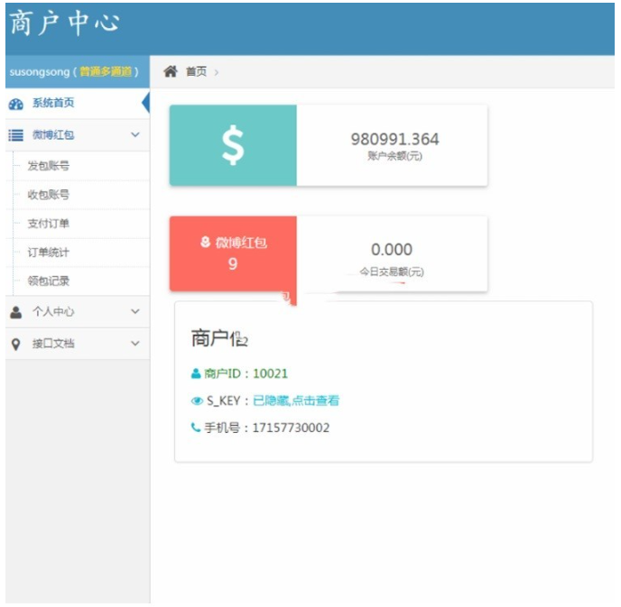Click the phone icon beside 手机号

click(196, 428)
